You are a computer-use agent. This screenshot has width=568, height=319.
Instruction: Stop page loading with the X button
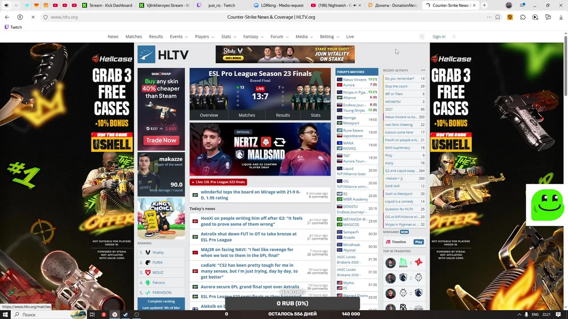coord(32,17)
